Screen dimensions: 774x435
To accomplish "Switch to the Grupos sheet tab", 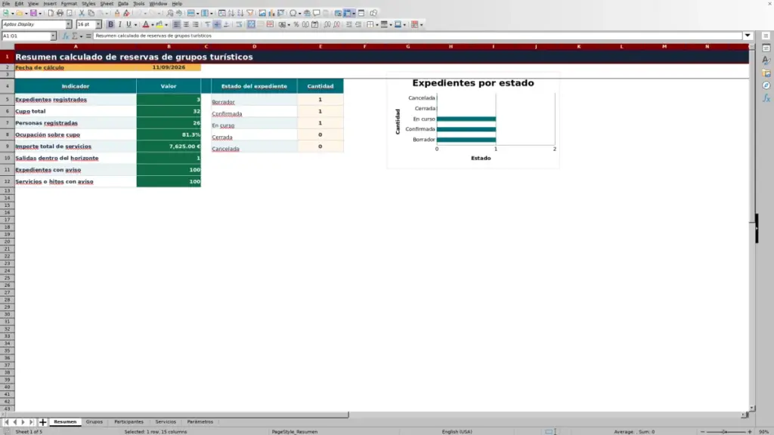I will 94,421.
